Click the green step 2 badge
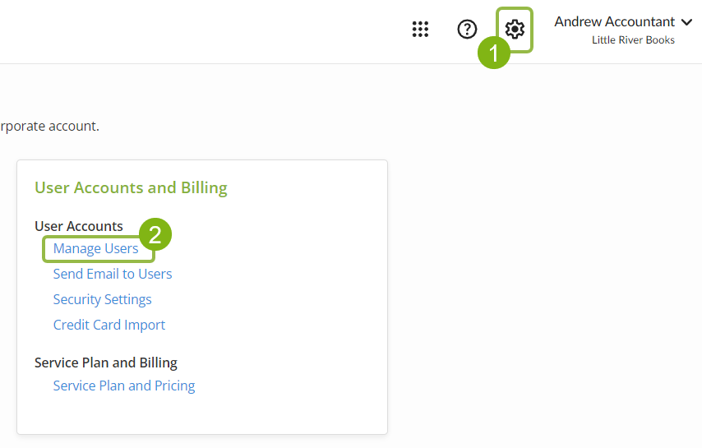 (155, 233)
